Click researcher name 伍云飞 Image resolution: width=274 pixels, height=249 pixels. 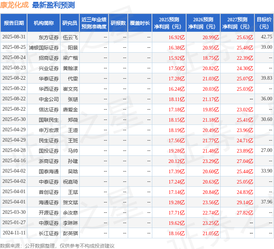coord(70,37)
